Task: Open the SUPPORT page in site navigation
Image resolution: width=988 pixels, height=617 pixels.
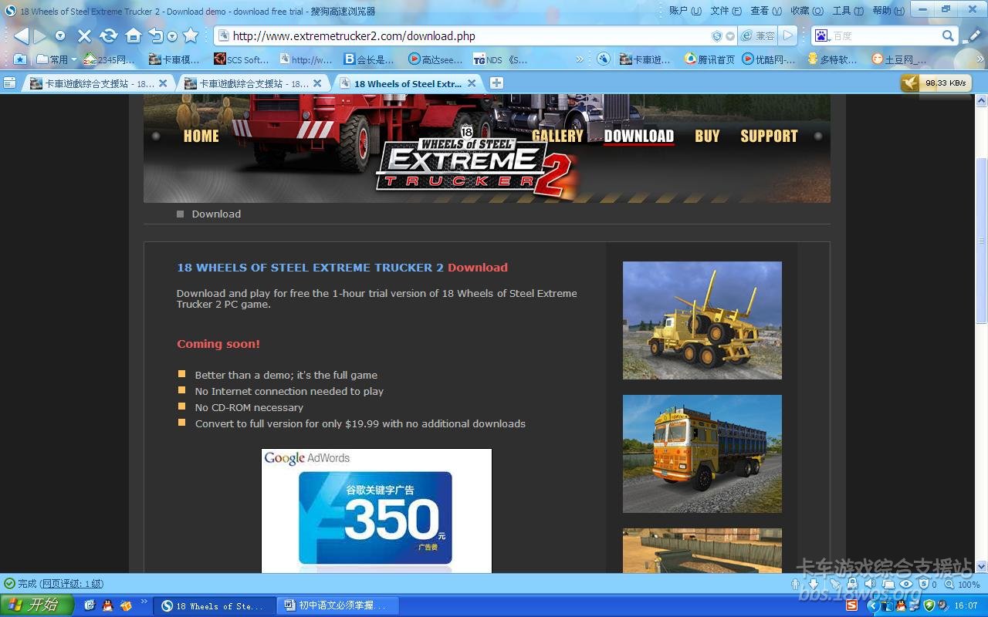Action: coord(769,136)
